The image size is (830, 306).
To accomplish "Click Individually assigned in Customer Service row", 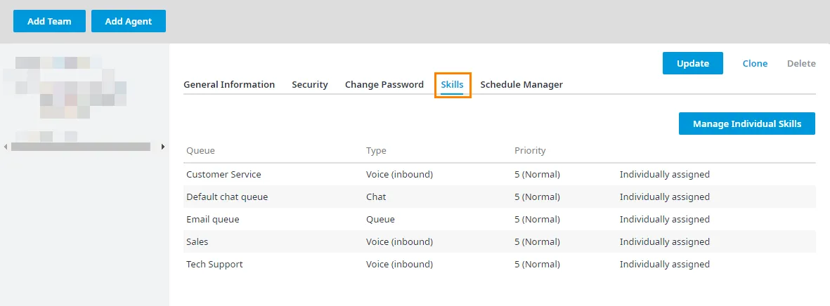I will (x=664, y=174).
